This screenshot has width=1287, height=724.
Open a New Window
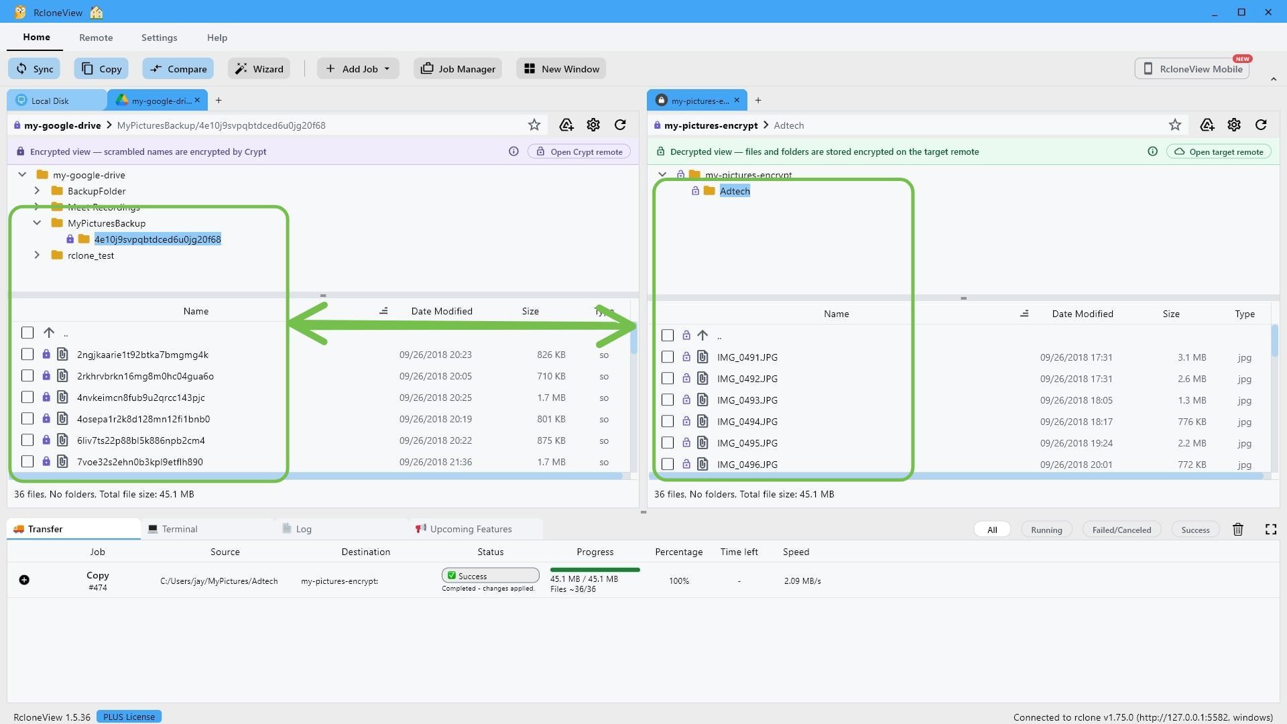click(561, 68)
